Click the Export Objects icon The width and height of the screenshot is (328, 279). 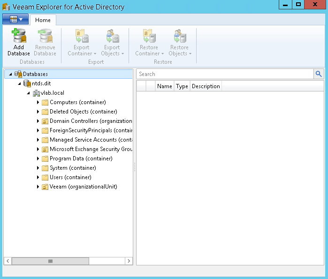coord(113,36)
